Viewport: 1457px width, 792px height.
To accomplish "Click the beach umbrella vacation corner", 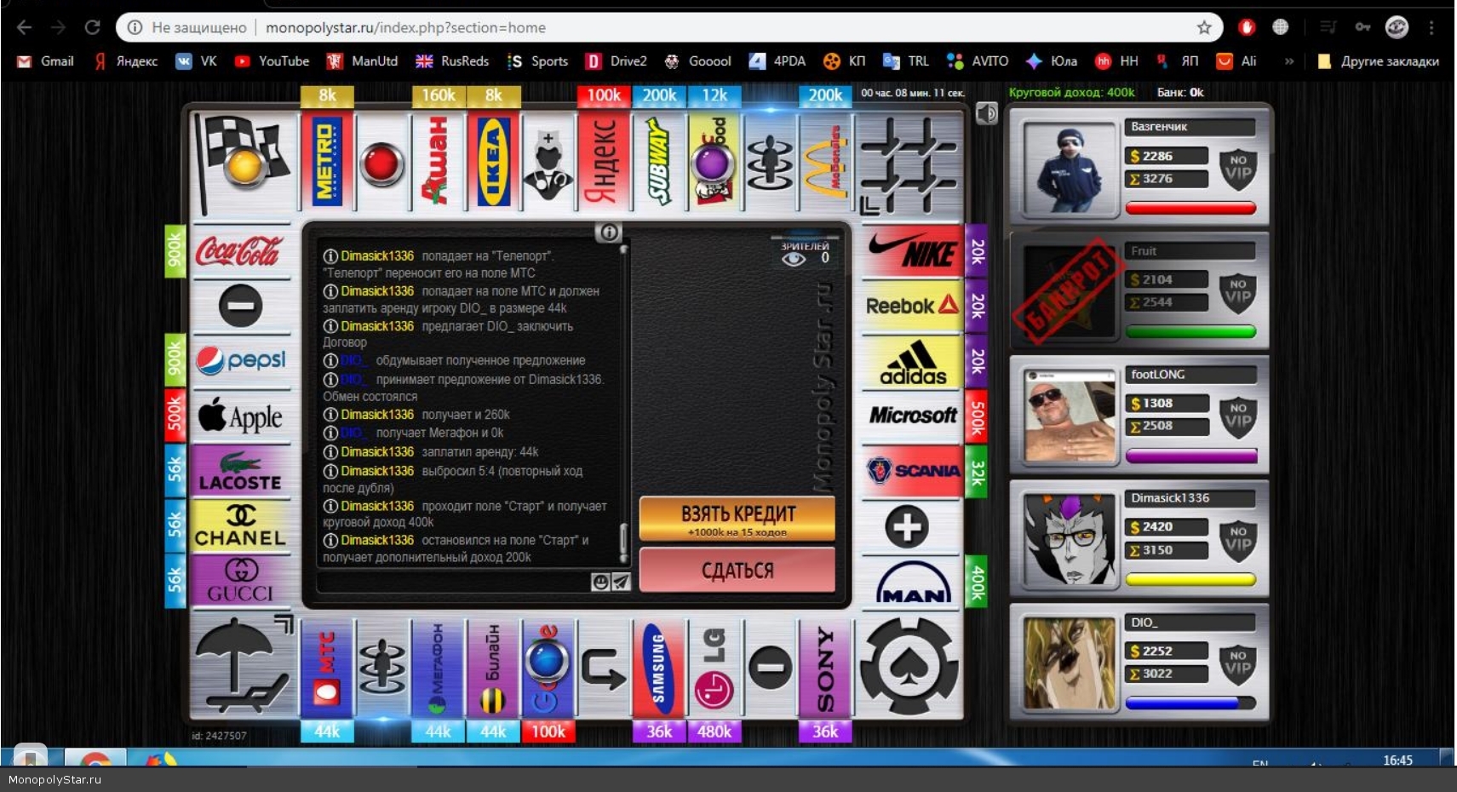I will (243, 665).
